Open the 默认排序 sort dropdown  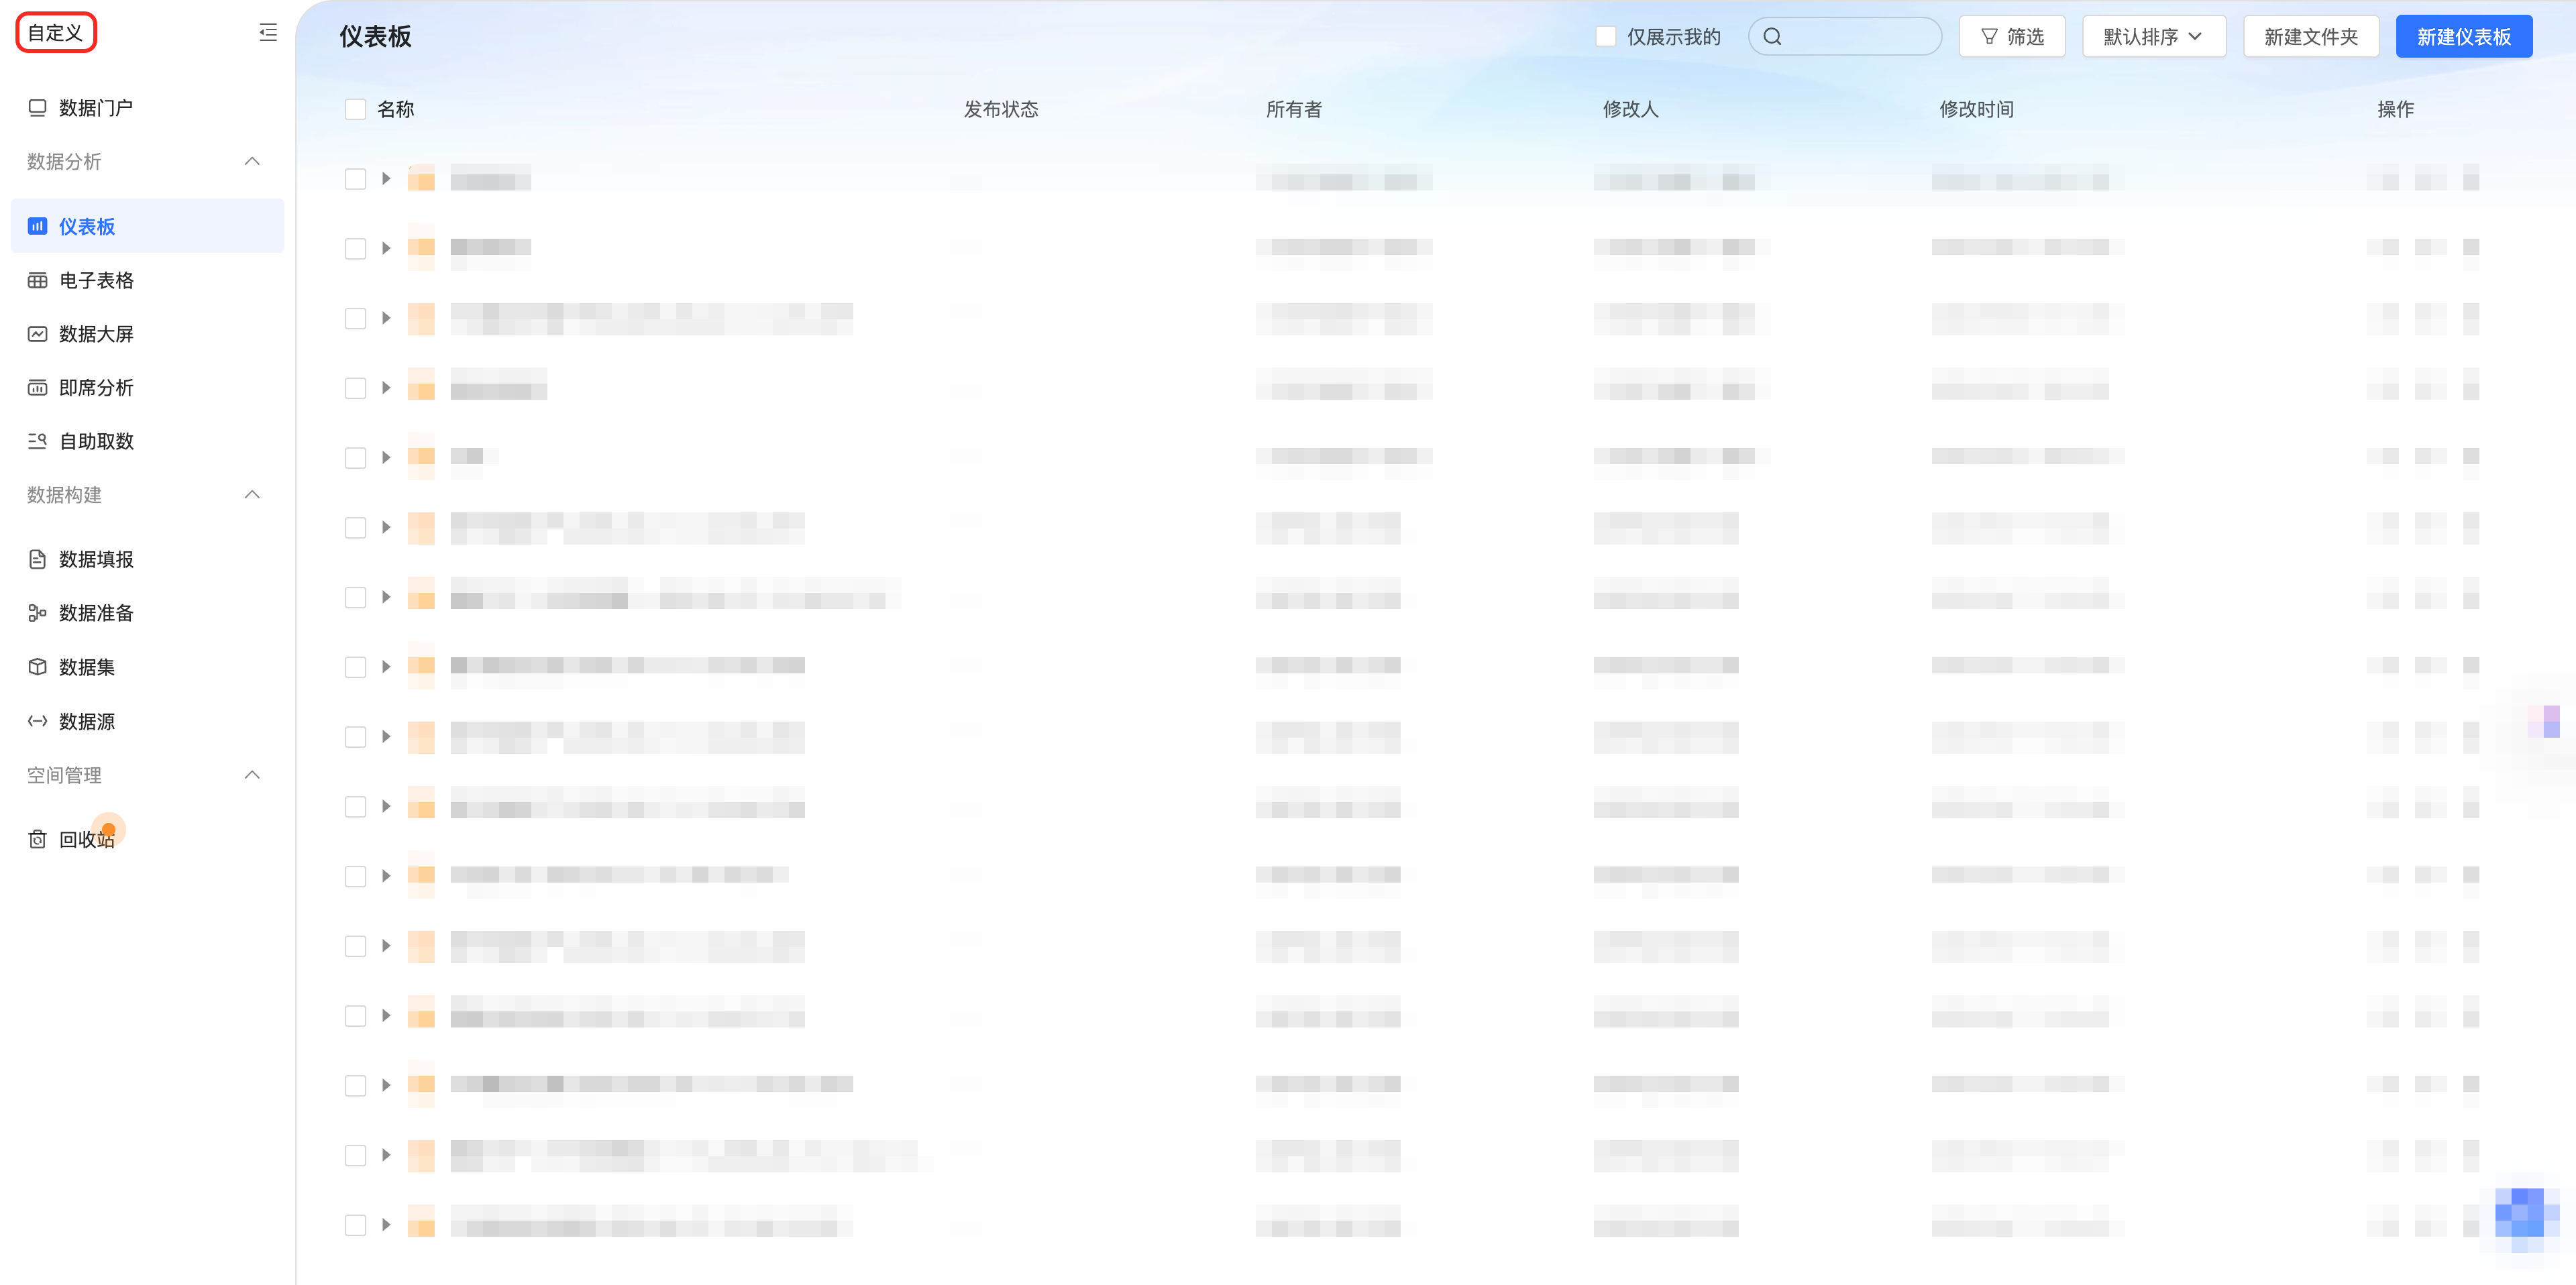point(2153,37)
